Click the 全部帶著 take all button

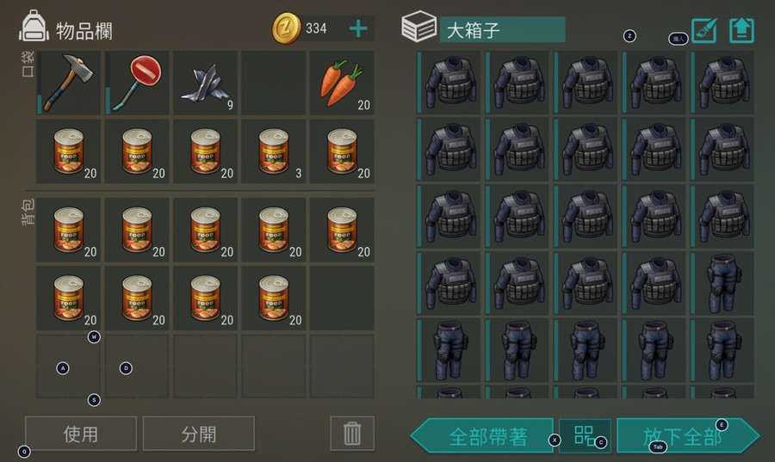click(x=482, y=436)
